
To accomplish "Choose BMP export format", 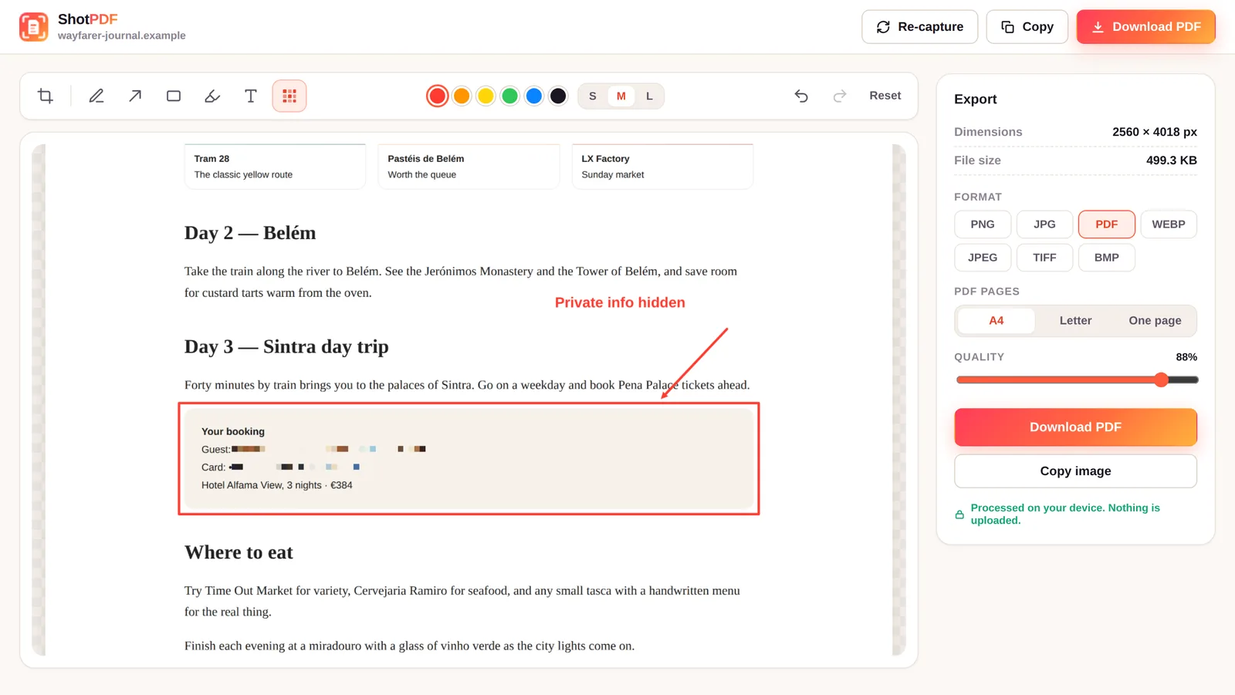I will tap(1107, 258).
